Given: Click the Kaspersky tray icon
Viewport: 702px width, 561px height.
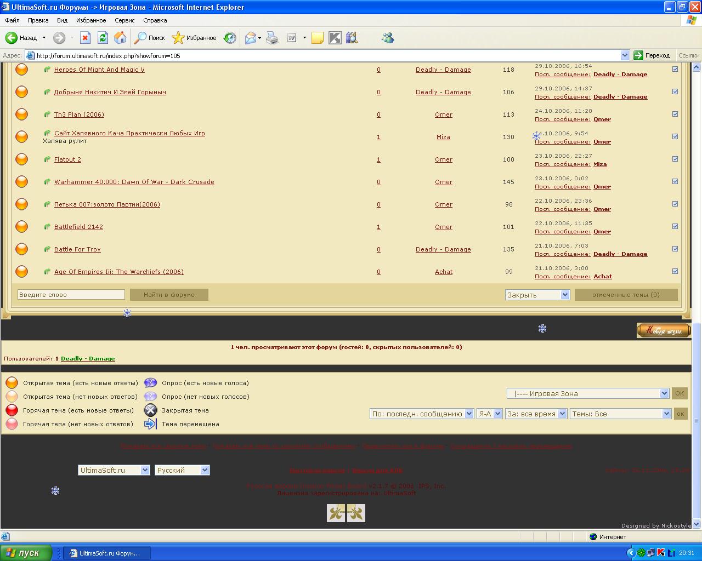Looking at the screenshot, I should click(661, 553).
